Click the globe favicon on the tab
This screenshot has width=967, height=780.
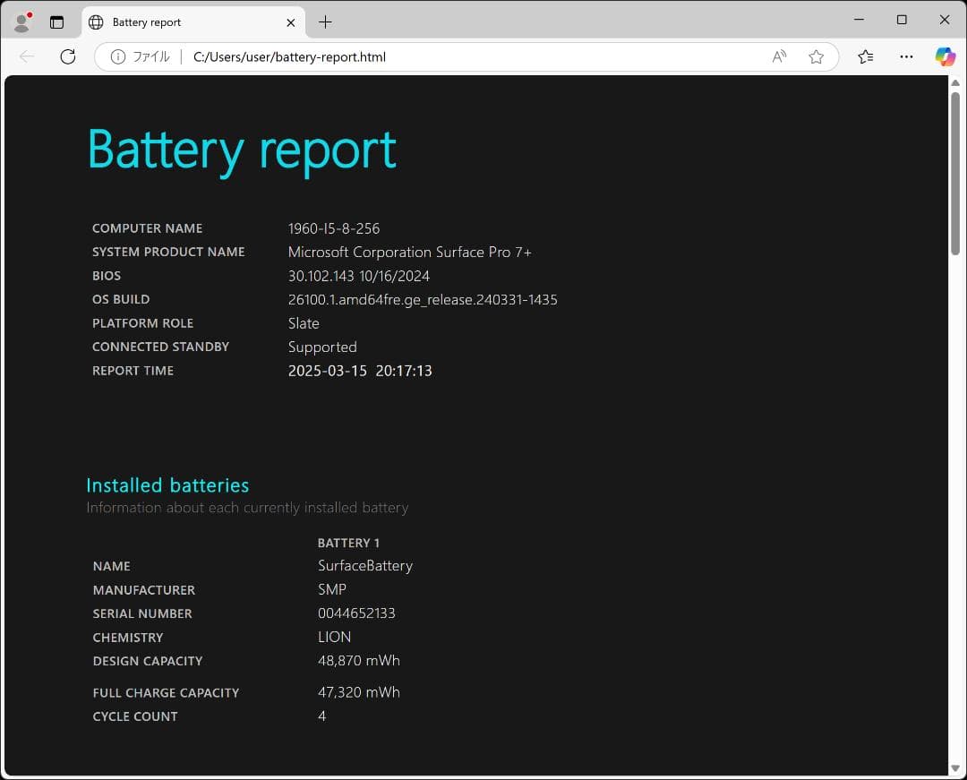click(x=95, y=21)
